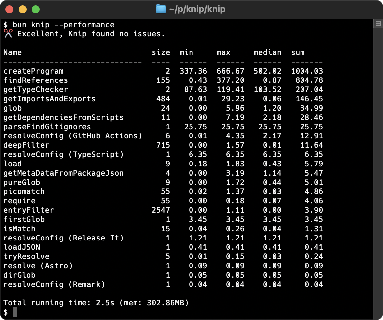Maximize the window with the green button
Image resolution: width=383 pixels, height=320 pixels.
[x=35, y=9]
